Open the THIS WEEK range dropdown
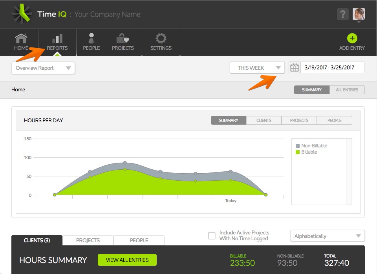 click(257, 68)
